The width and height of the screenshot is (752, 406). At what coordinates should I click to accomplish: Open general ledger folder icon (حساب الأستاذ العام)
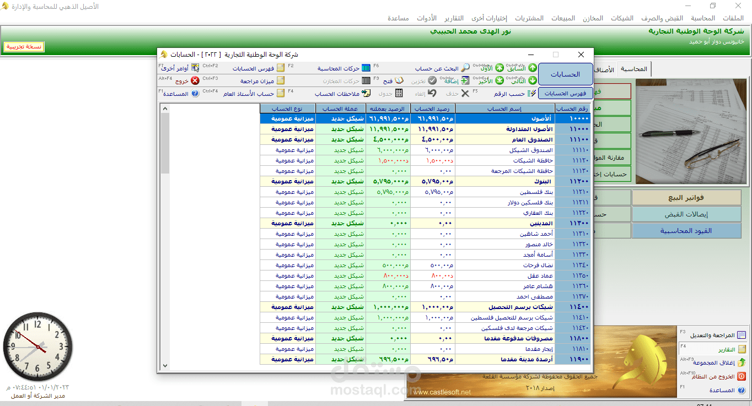tap(281, 93)
